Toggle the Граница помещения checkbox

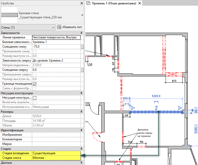(34, 84)
